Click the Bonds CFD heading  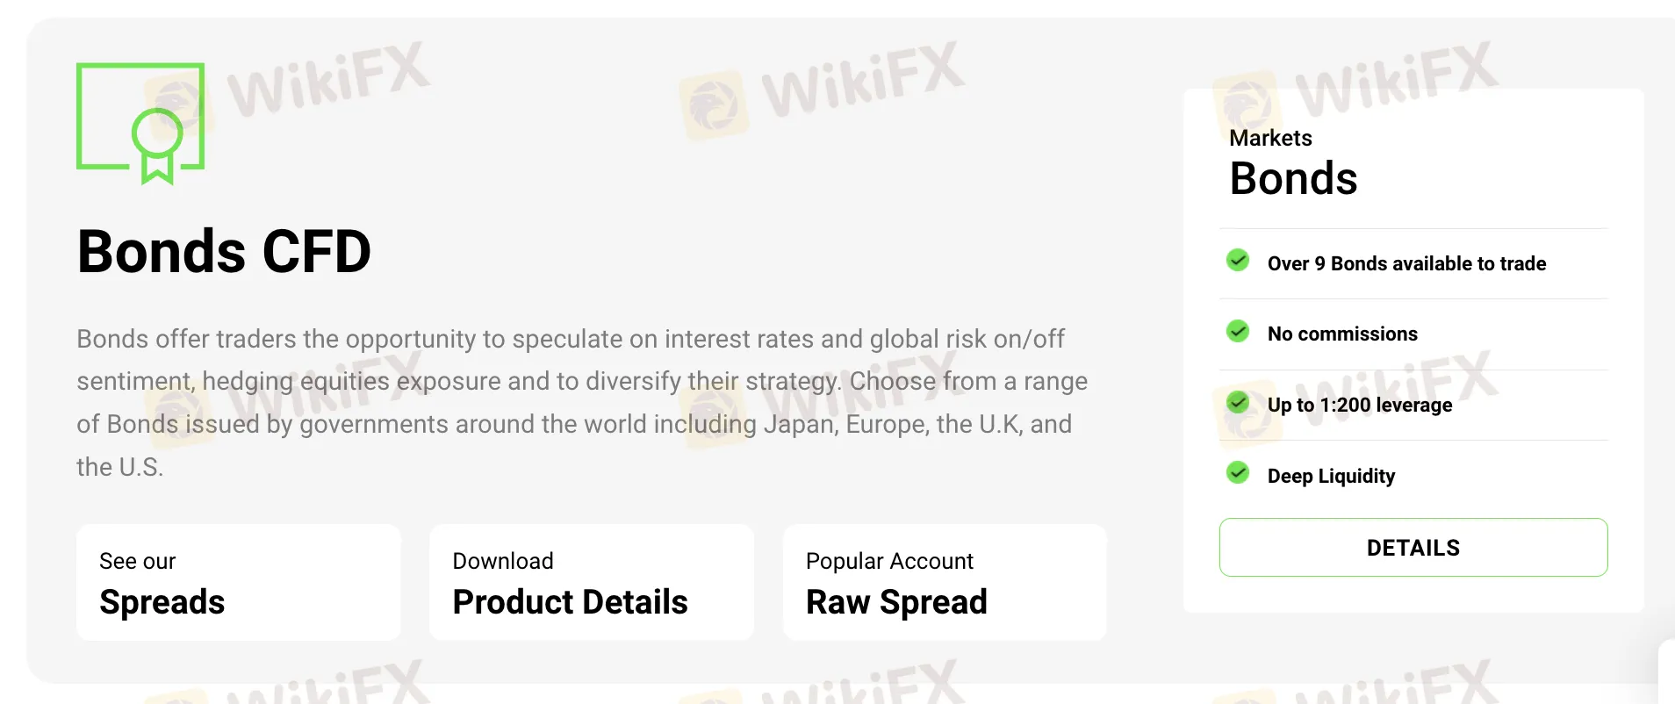click(x=224, y=252)
